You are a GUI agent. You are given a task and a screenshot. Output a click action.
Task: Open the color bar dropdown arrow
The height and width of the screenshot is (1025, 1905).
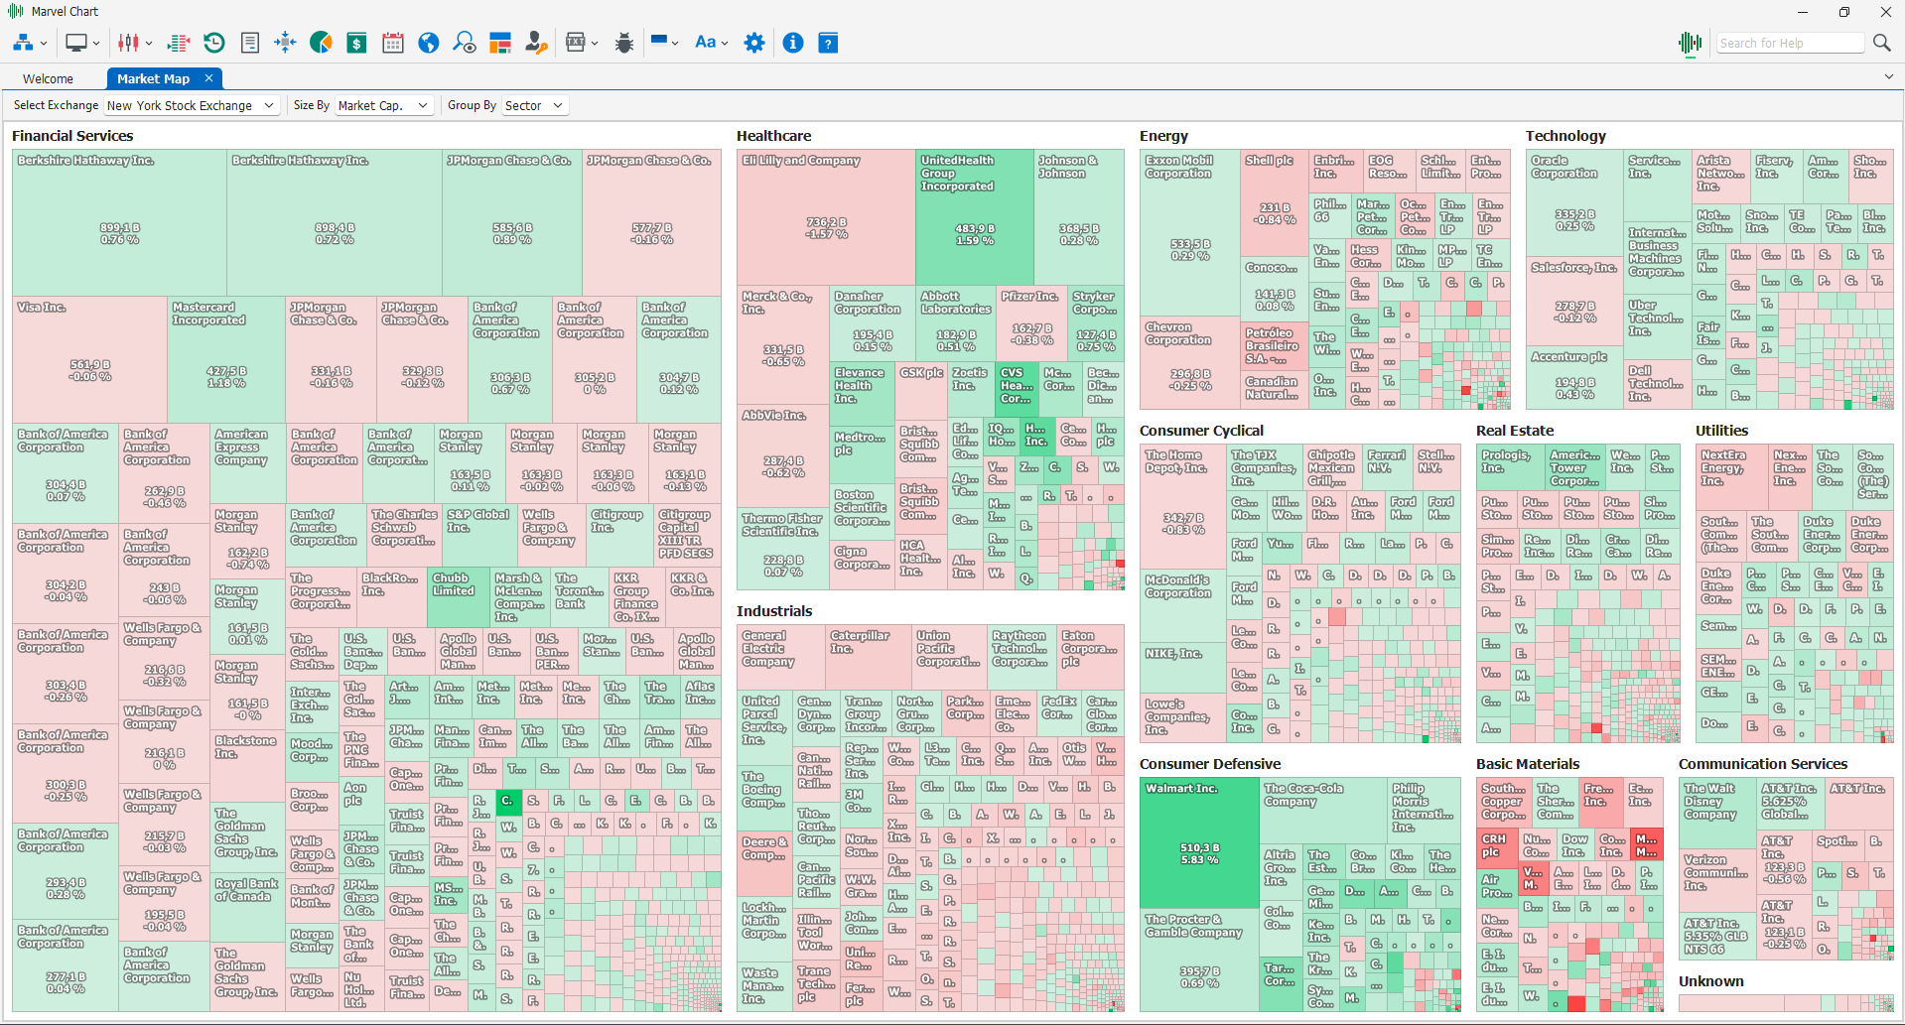coord(675,44)
